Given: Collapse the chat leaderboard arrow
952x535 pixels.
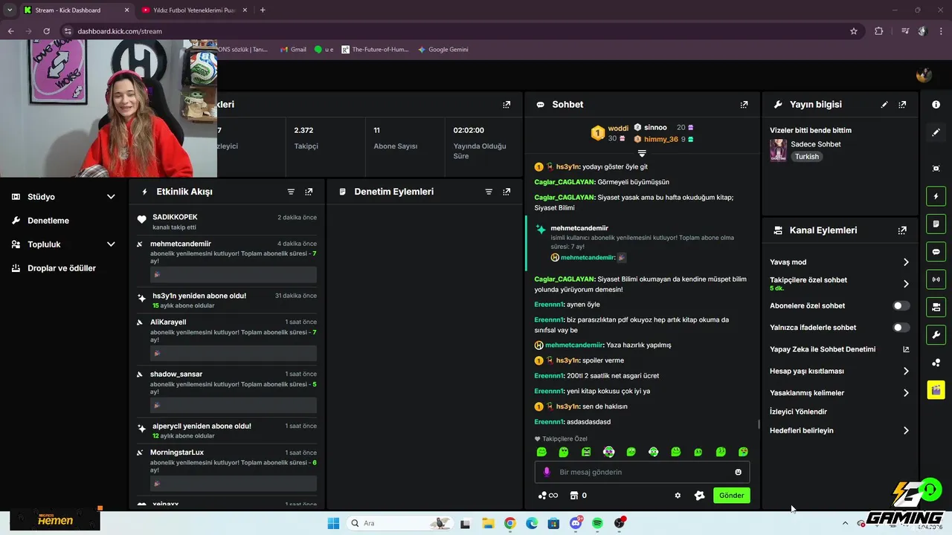Looking at the screenshot, I should [642, 153].
